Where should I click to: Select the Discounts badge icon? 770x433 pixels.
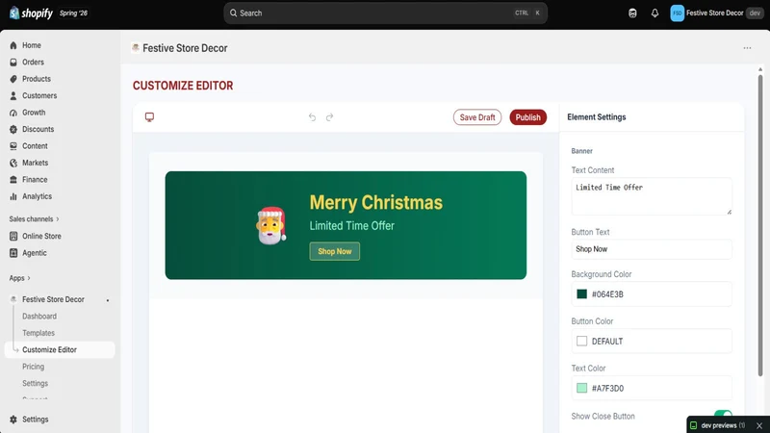tap(13, 129)
